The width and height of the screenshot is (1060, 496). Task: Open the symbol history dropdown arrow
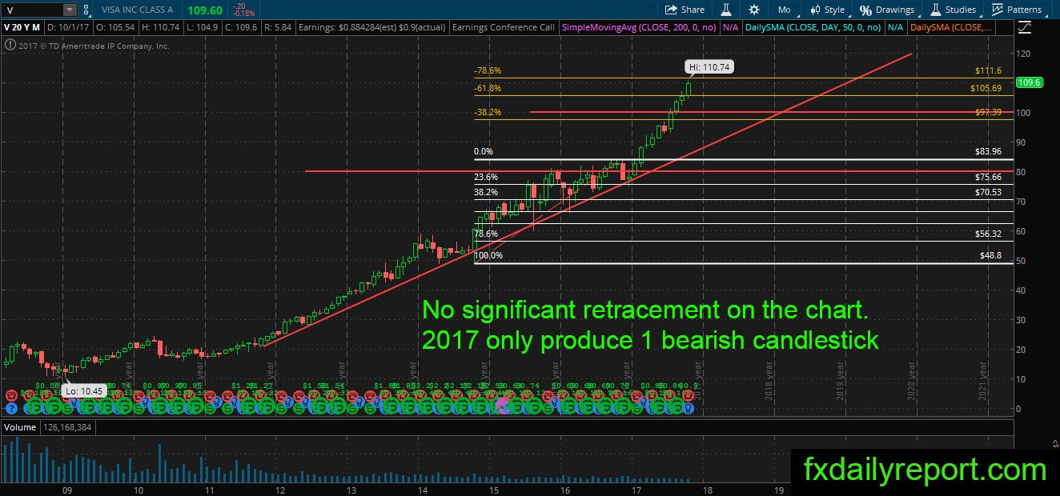tap(70, 10)
